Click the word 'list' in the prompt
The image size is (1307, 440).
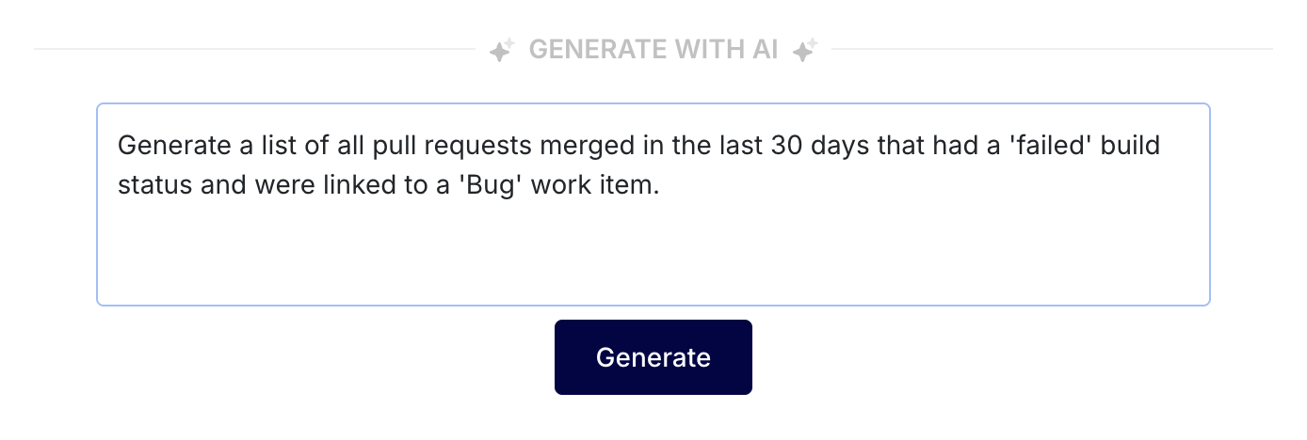point(268,147)
